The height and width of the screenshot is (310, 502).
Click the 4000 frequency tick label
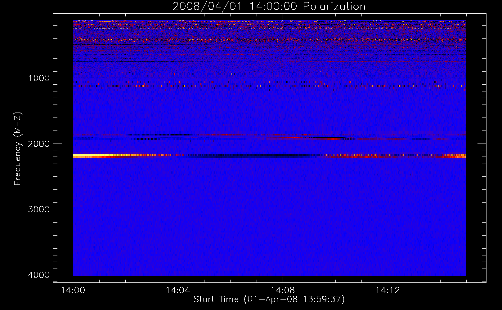[39, 275]
